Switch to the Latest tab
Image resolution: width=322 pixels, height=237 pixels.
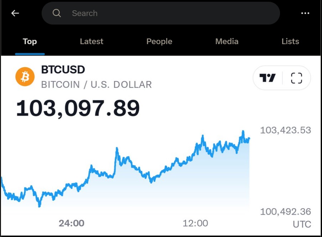(91, 42)
